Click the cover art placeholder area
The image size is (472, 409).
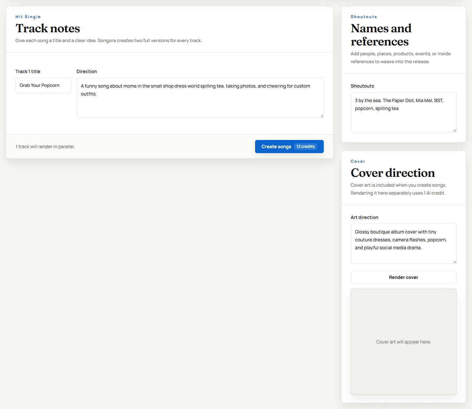coord(403,341)
